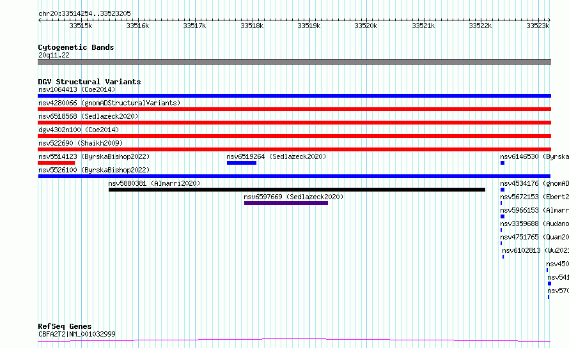Click the short blue nsv6519264 bar

click(x=241, y=163)
